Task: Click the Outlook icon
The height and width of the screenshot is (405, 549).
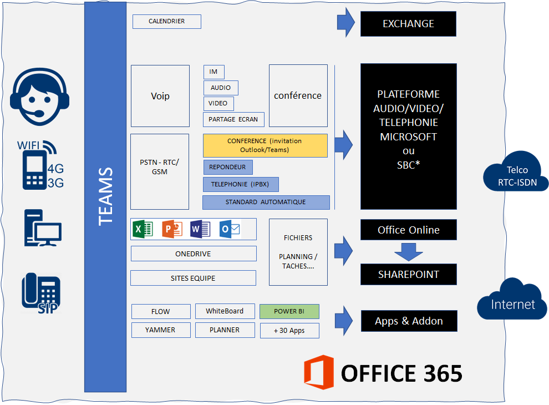Action: [x=230, y=229]
